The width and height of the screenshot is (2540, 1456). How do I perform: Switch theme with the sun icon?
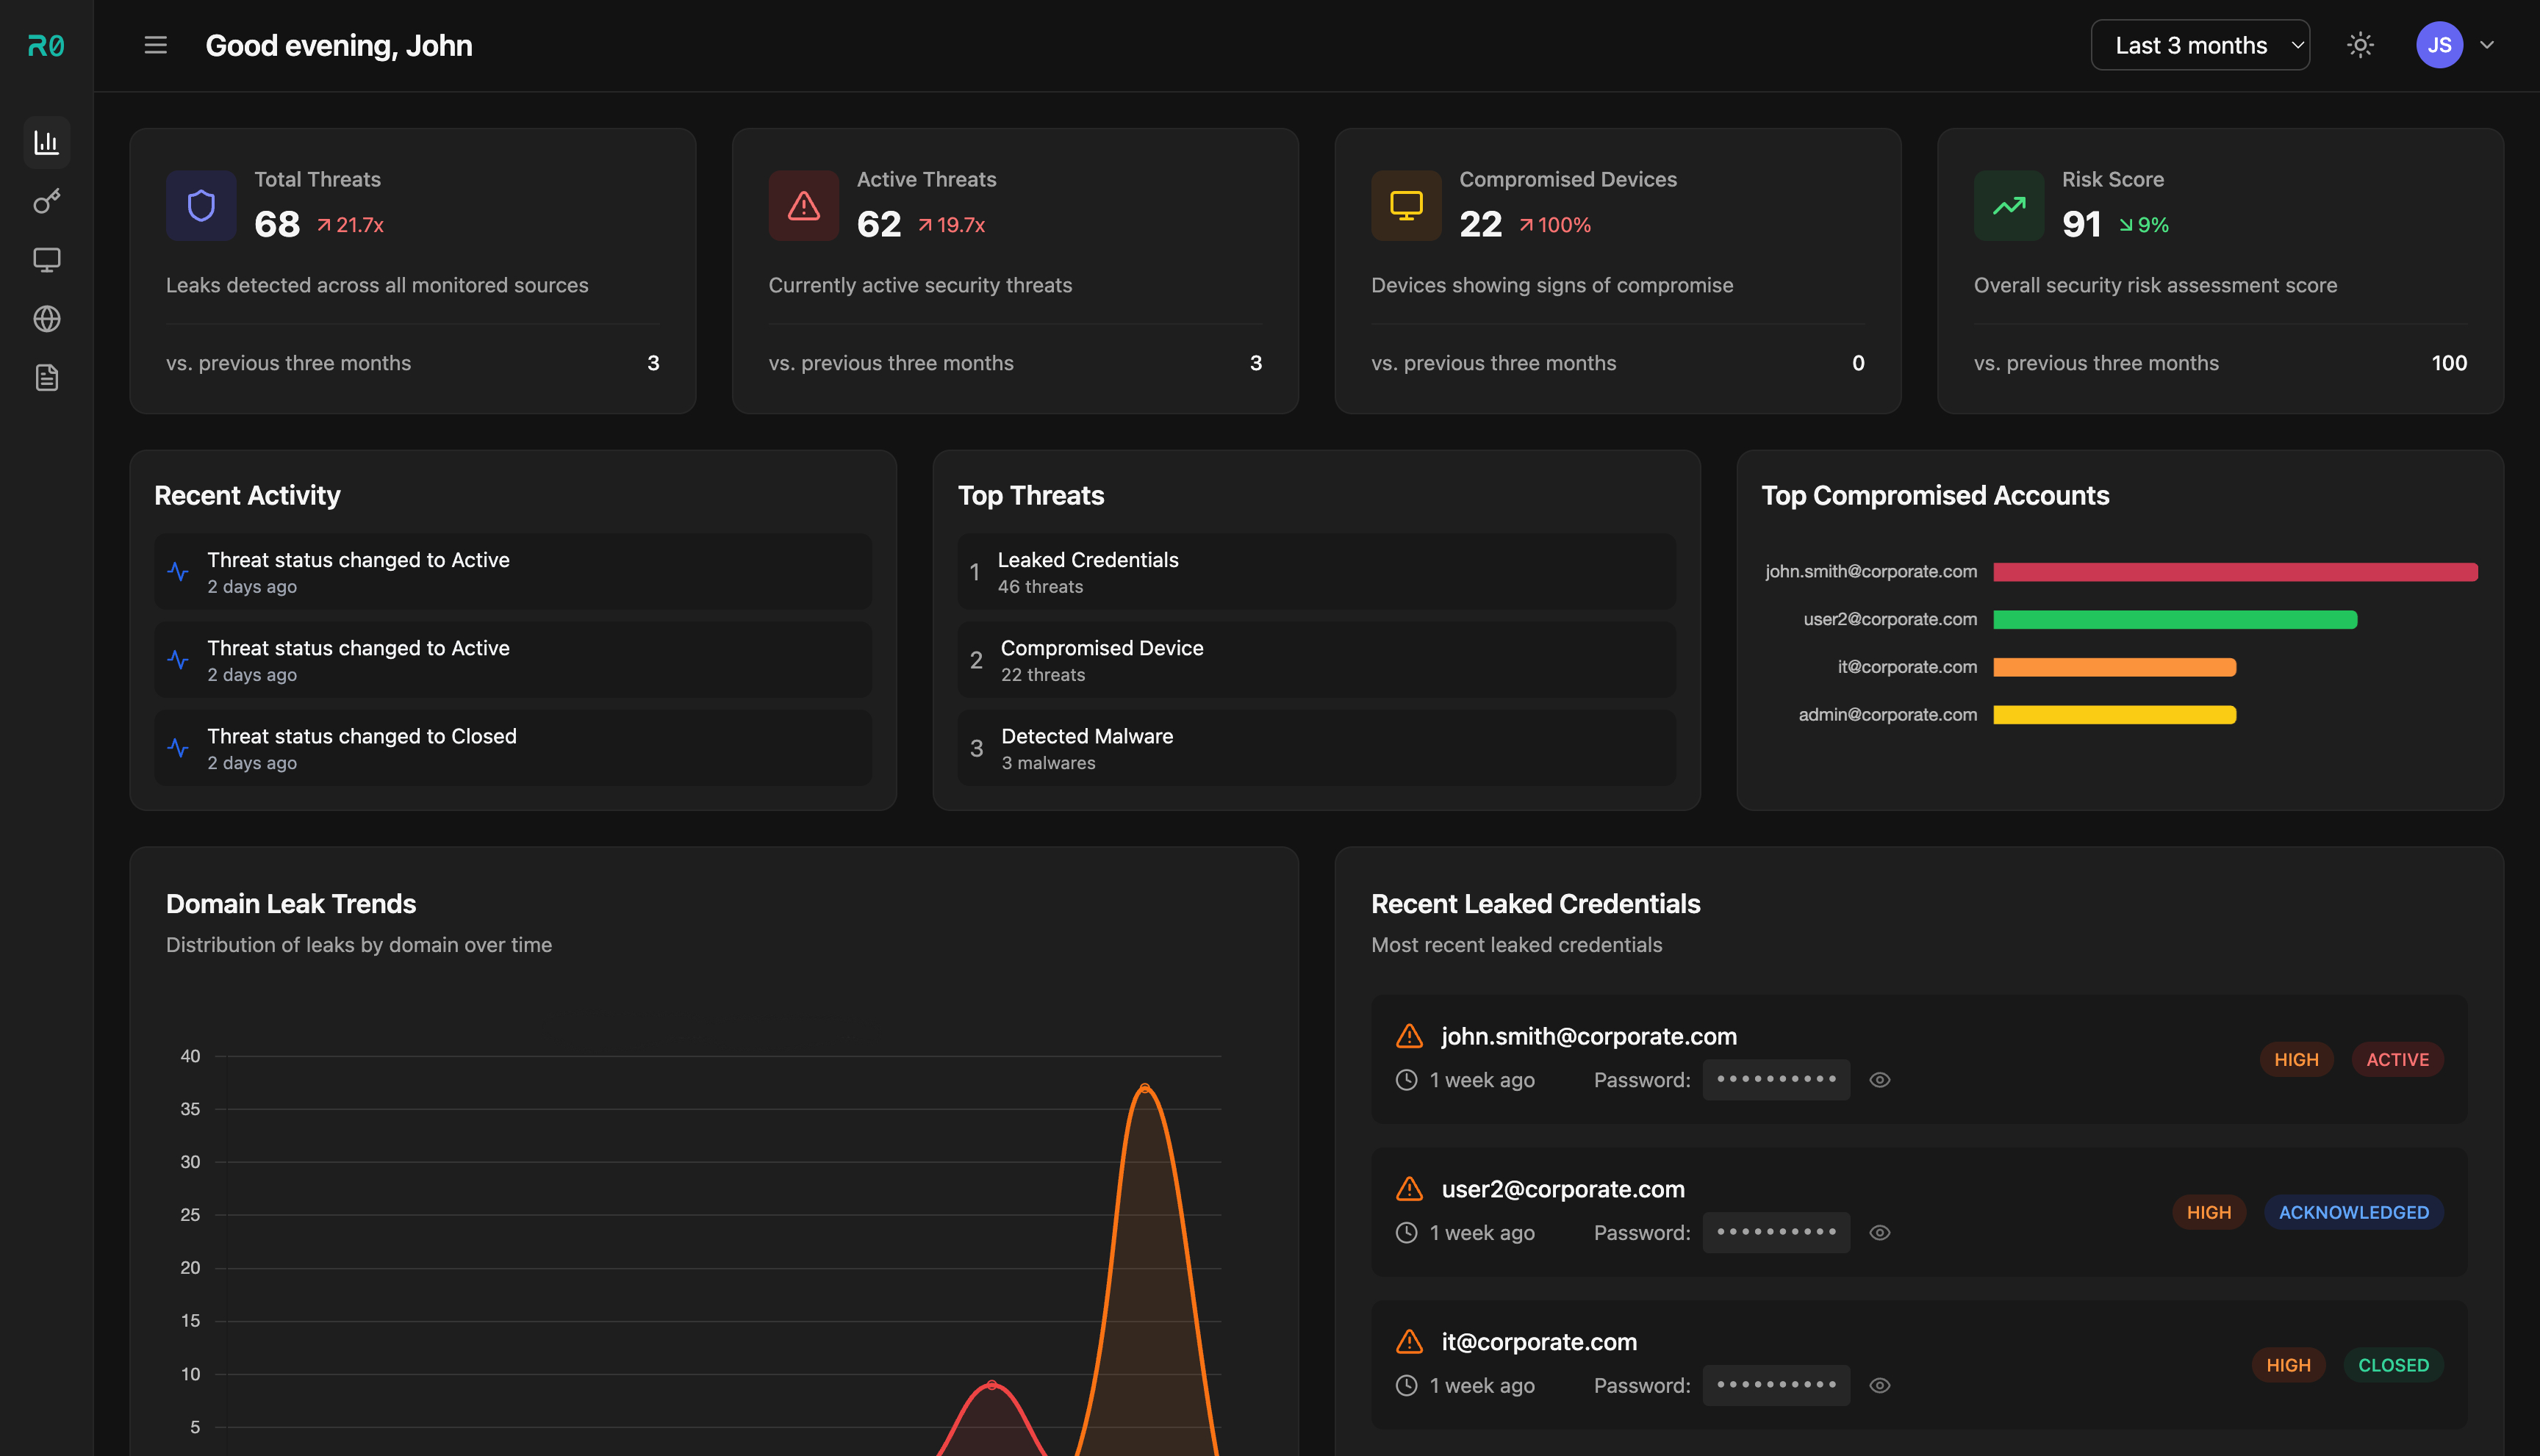tap(2360, 45)
